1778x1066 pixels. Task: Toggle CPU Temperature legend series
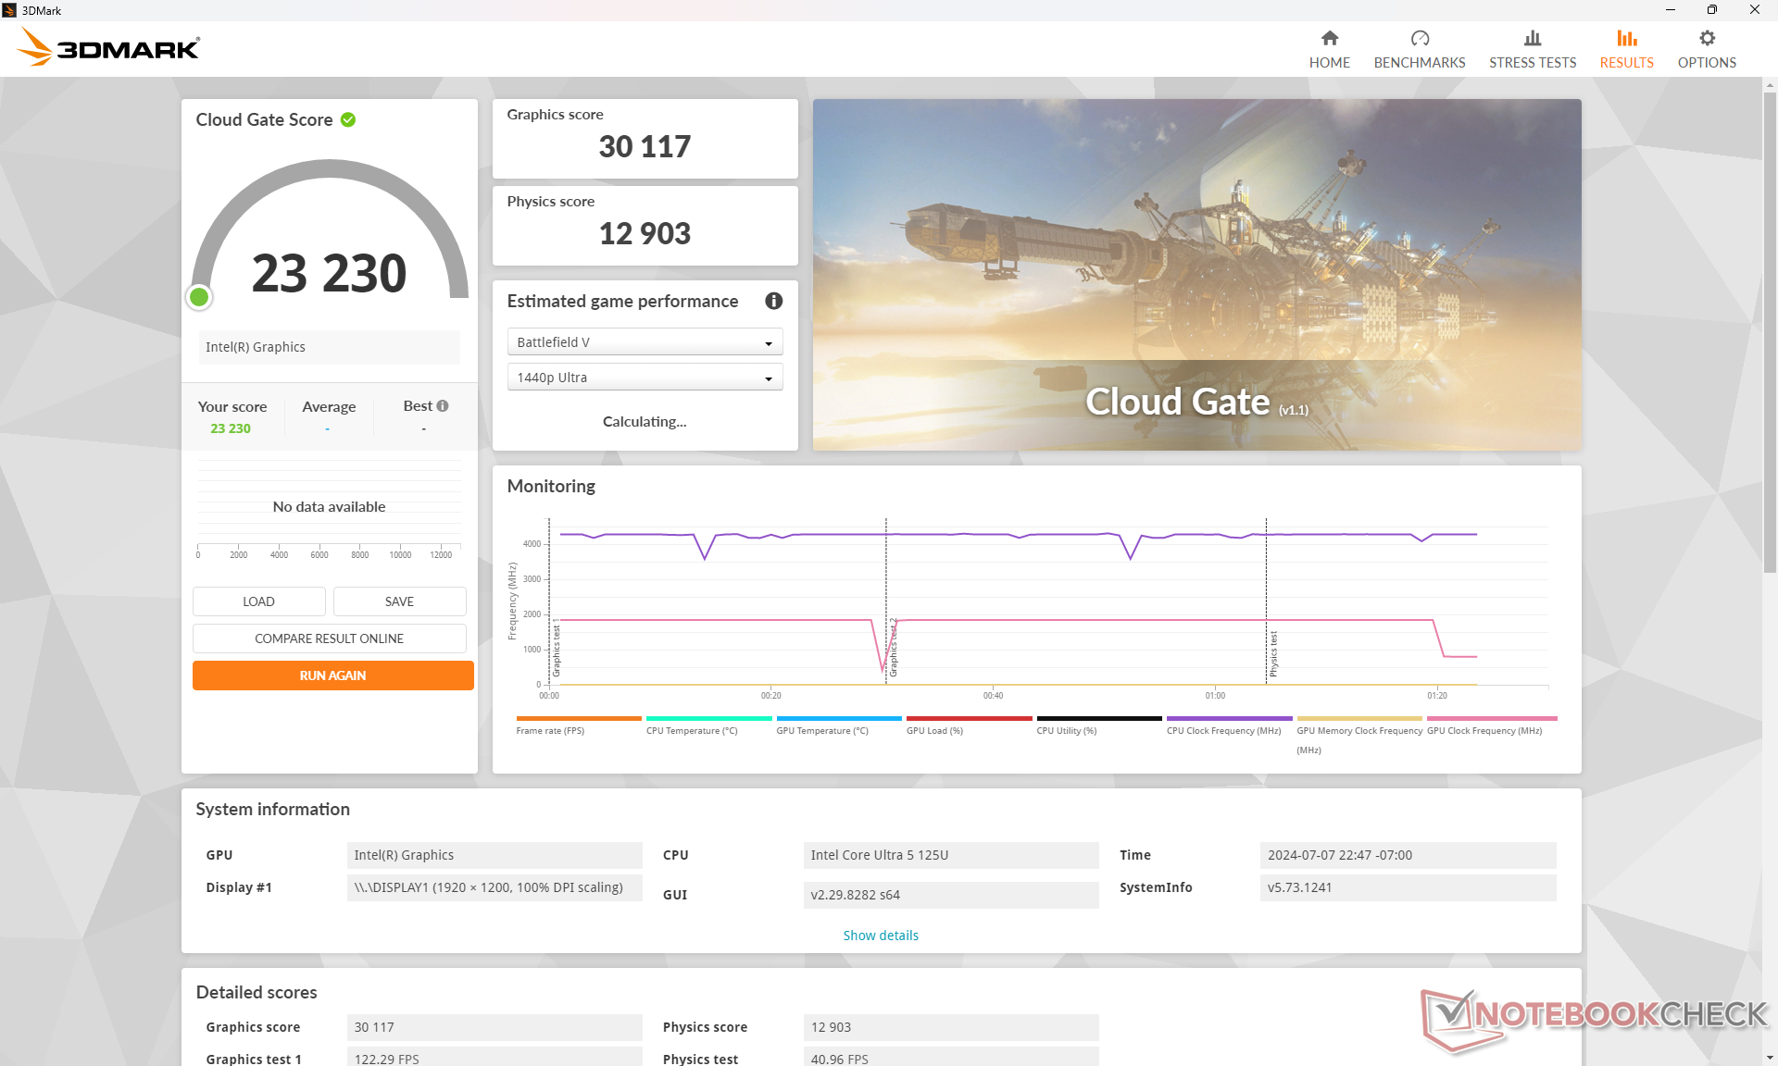(691, 730)
